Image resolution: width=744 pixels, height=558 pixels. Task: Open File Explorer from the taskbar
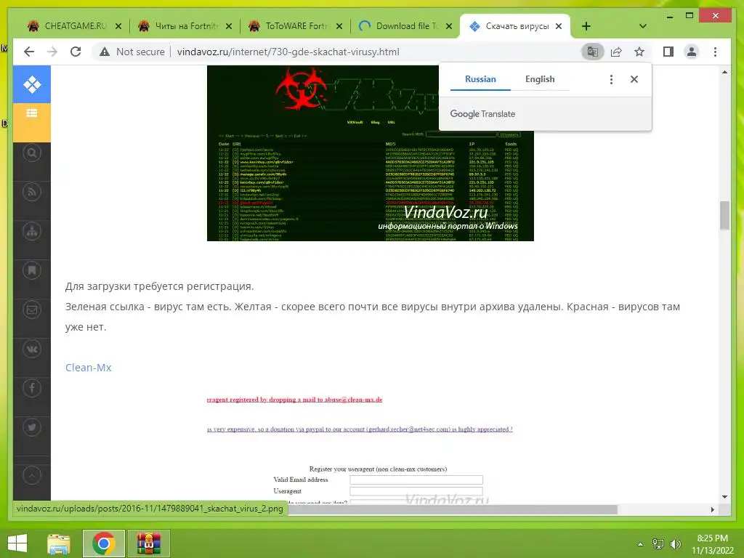pos(59,543)
